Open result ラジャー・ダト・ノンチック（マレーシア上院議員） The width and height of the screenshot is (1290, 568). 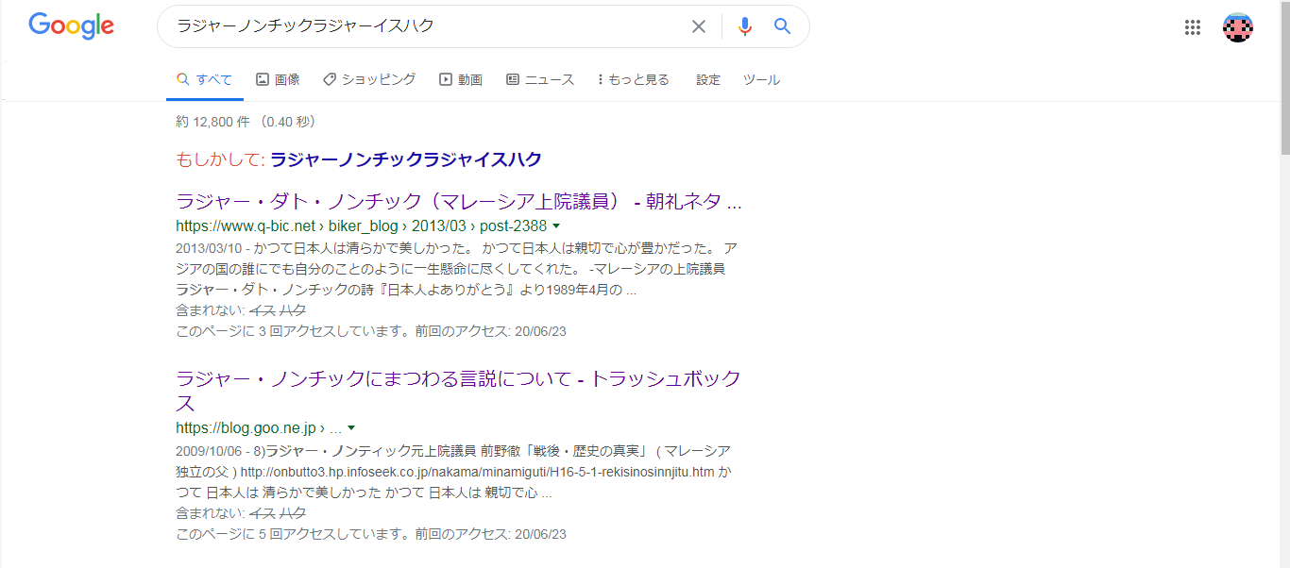(459, 201)
